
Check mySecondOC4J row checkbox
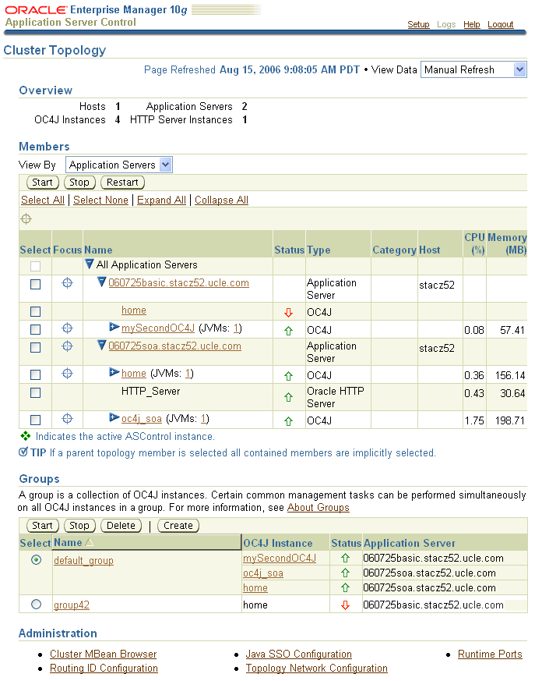point(36,330)
